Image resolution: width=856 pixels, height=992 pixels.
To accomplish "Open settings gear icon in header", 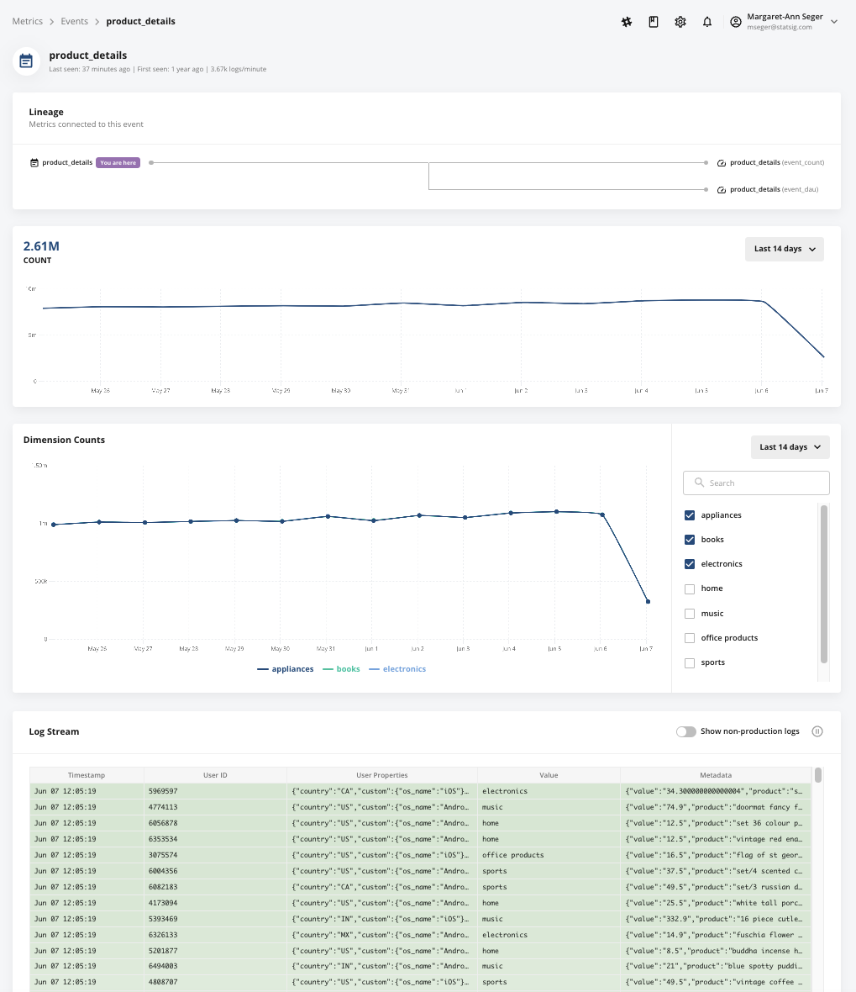I will (x=680, y=22).
